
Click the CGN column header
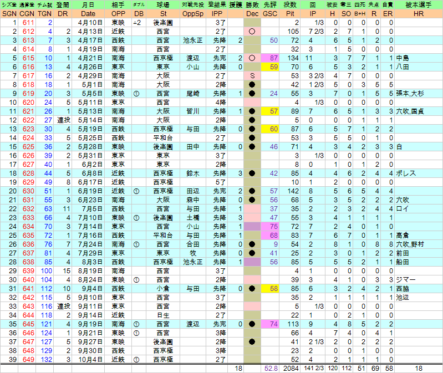[x=27, y=13]
